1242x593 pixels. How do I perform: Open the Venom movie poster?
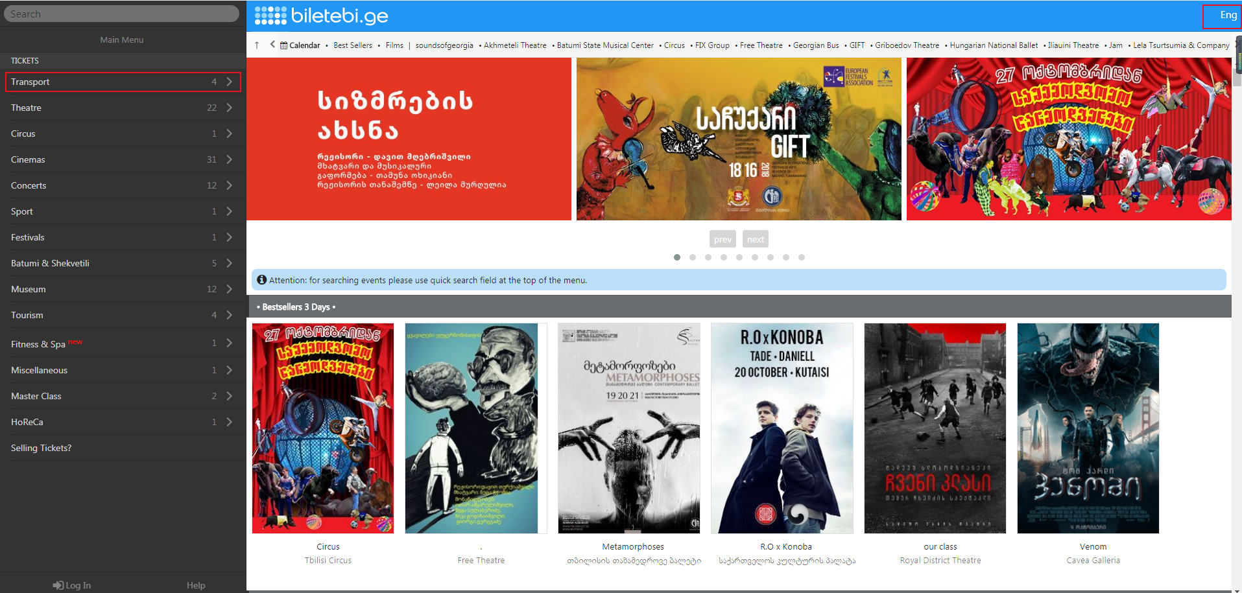coord(1088,428)
